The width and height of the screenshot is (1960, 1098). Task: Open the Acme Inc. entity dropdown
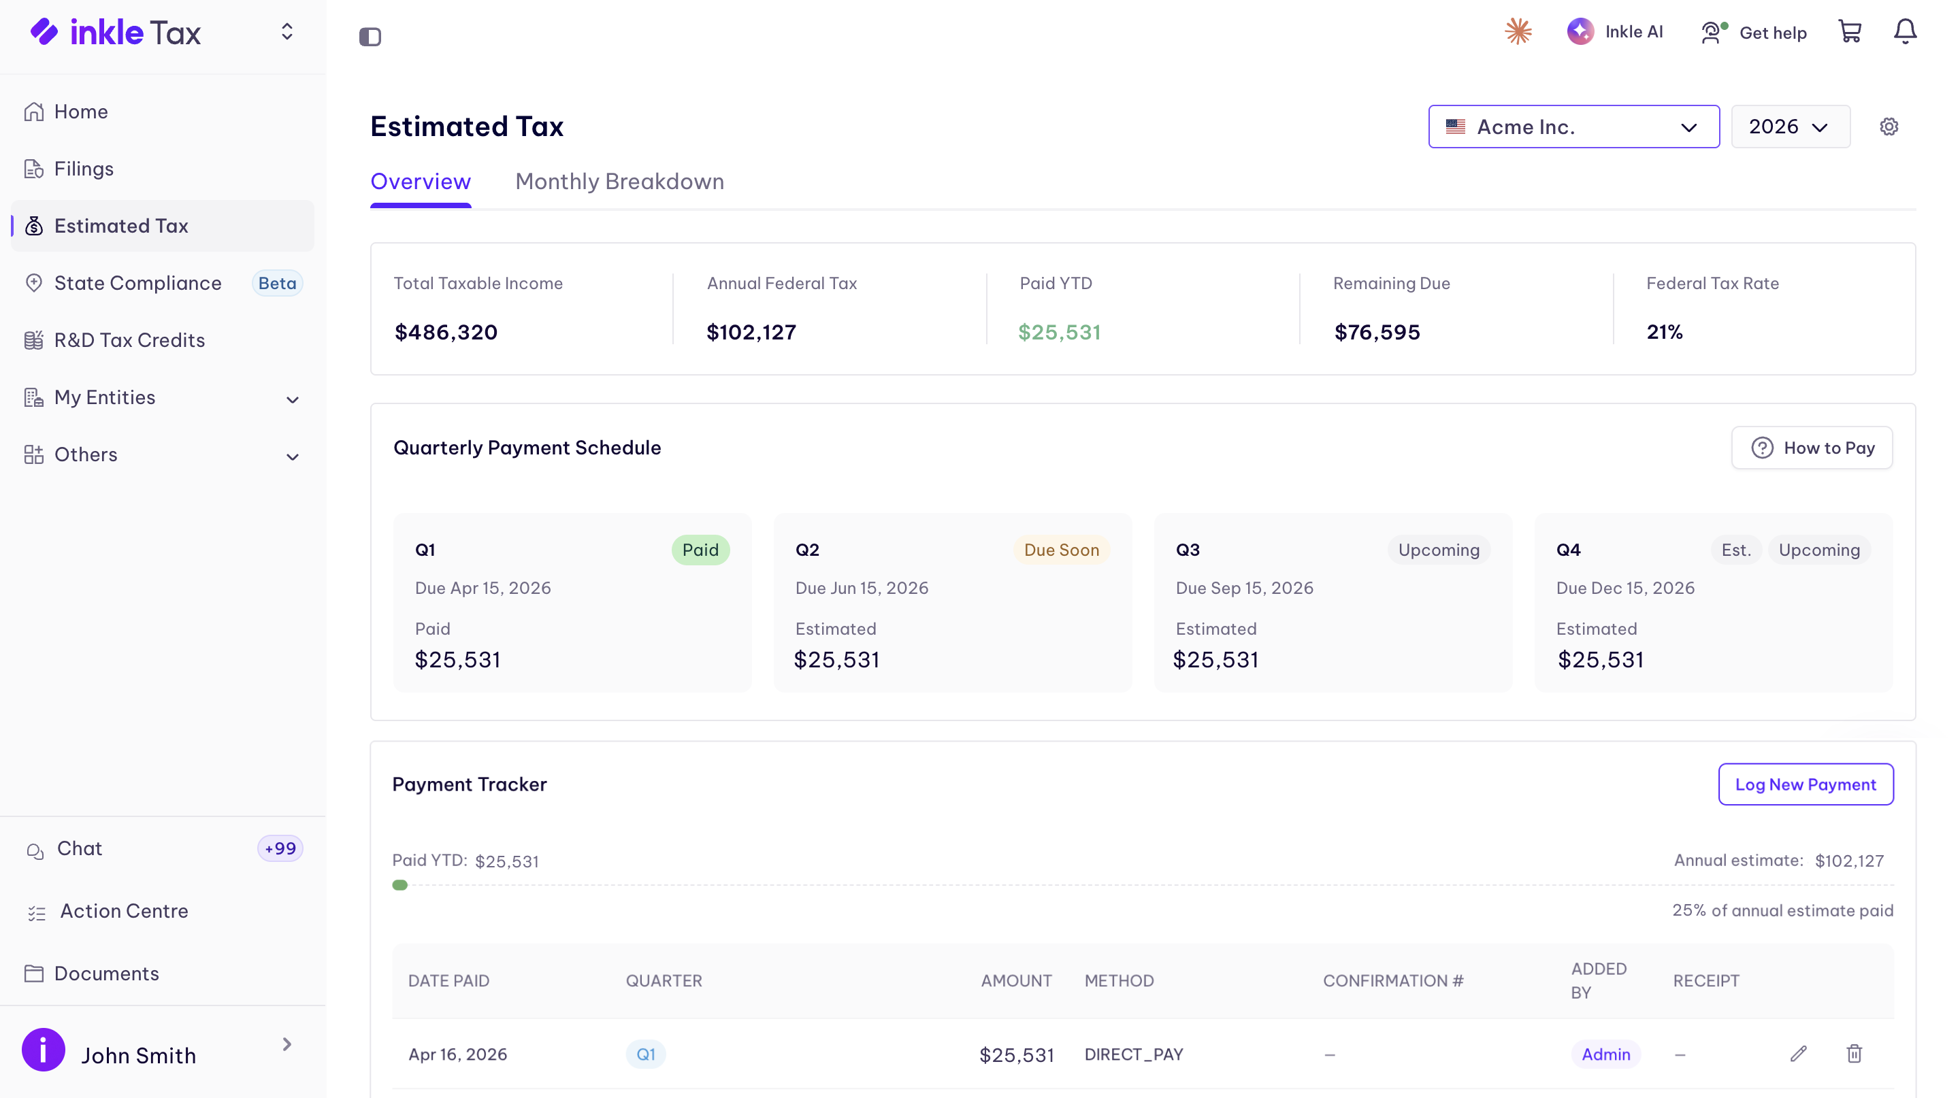pos(1573,127)
